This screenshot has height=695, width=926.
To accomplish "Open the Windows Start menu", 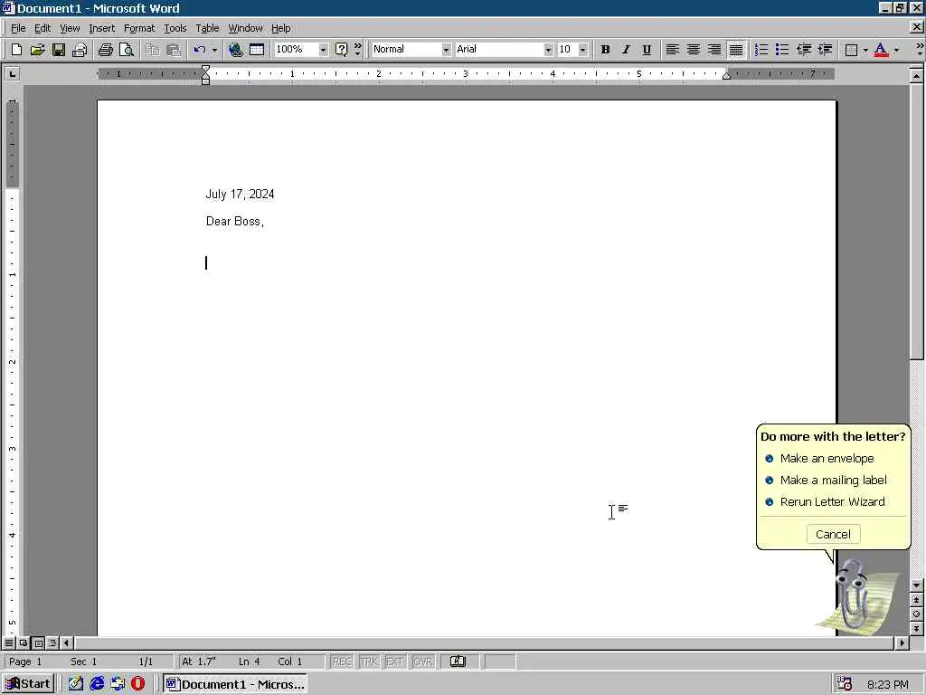I will (x=28, y=684).
